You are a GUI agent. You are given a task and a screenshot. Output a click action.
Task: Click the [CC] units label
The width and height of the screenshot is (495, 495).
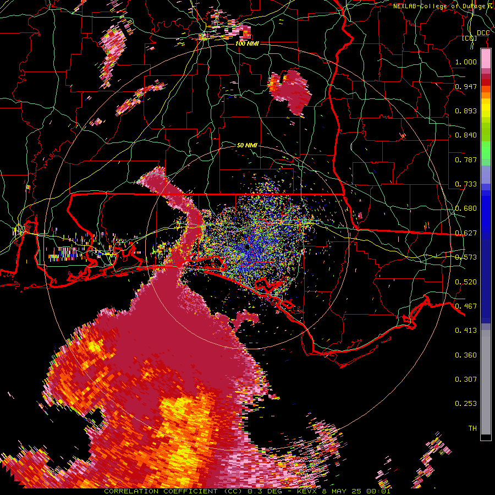tap(470, 38)
